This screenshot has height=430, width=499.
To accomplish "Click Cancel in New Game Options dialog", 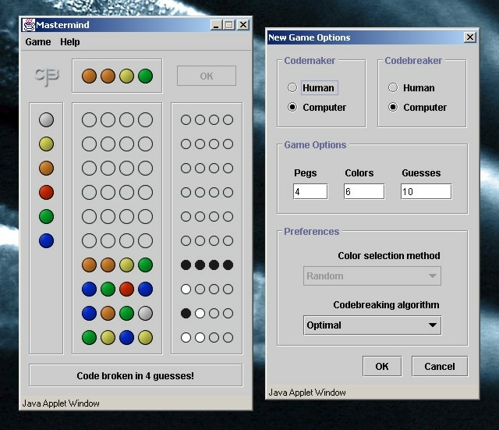I will point(440,366).
